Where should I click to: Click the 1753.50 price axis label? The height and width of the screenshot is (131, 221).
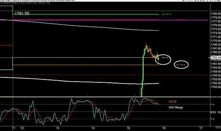coord(216,83)
